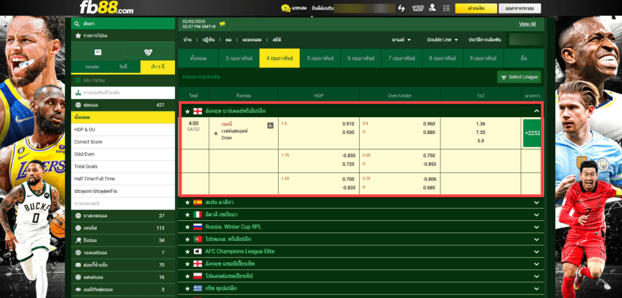Click the soccer ball icon box in sidebar
This screenshot has width=622, height=298.
(x=148, y=52)
